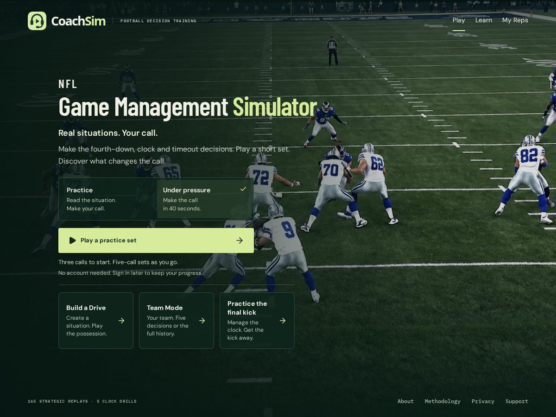Open the My Reps tab
Image resolution: width=556 pixels, height=417 pixels.
515,20
